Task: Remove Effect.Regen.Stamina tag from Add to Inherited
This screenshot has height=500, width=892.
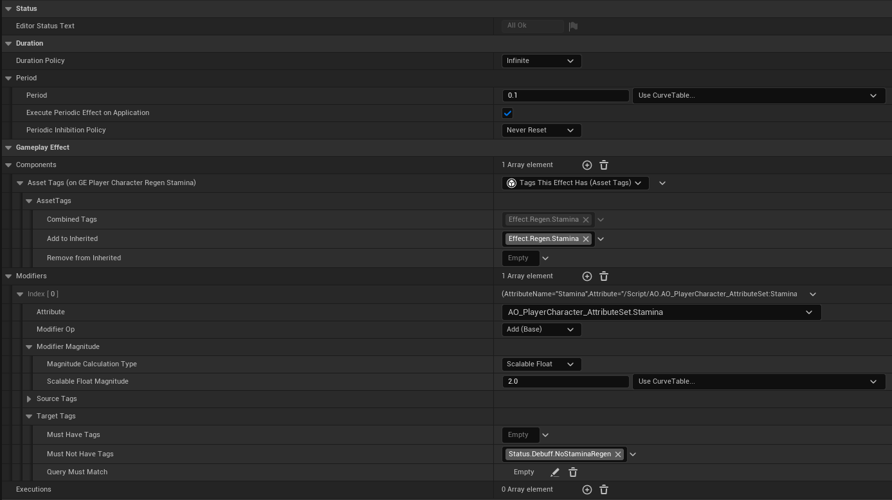Action: point(586,239)
